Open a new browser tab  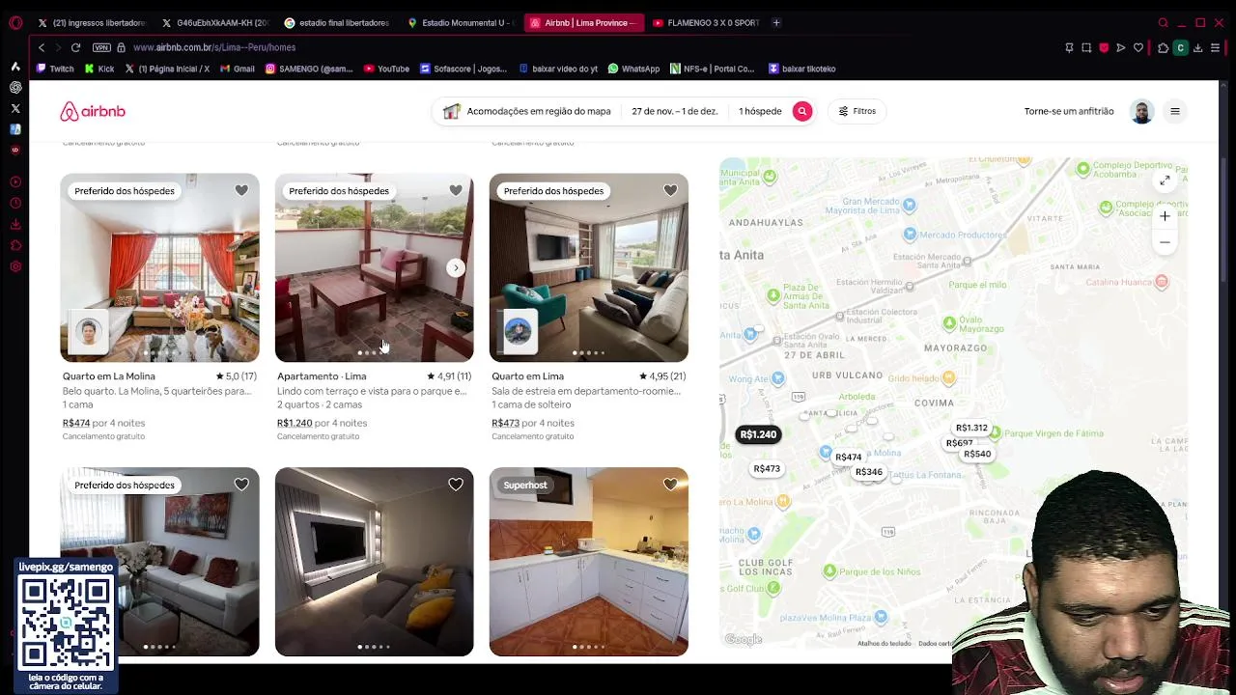pyautogui.click(x=776, y=22)
